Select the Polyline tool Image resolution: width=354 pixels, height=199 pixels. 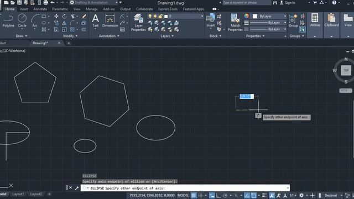8,20
